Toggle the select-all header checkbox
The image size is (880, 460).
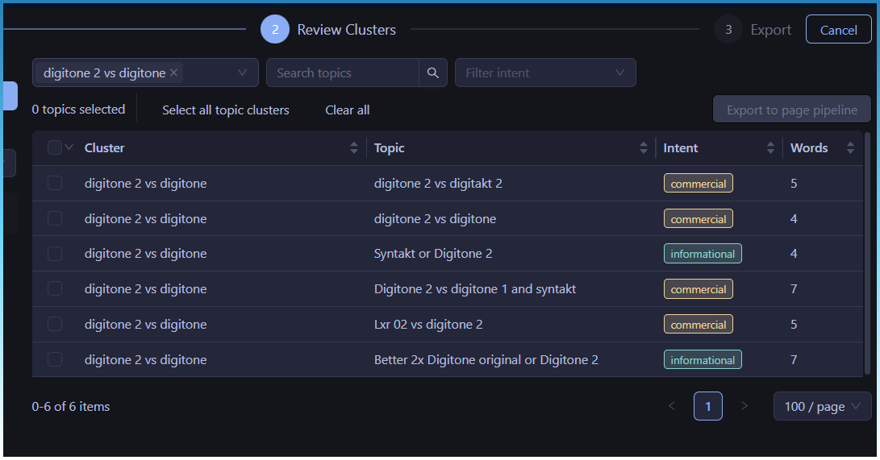(55, 147)
